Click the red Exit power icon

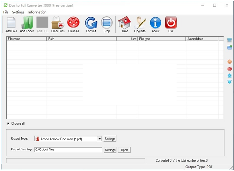click(x=171, y=25)
